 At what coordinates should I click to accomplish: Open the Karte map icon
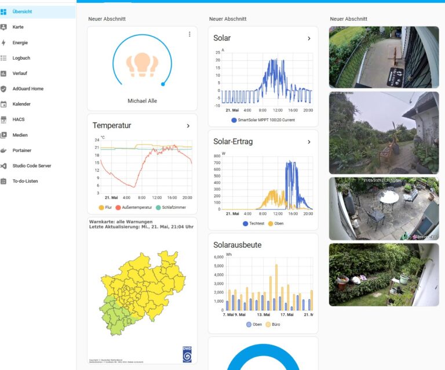coord(3,27)
